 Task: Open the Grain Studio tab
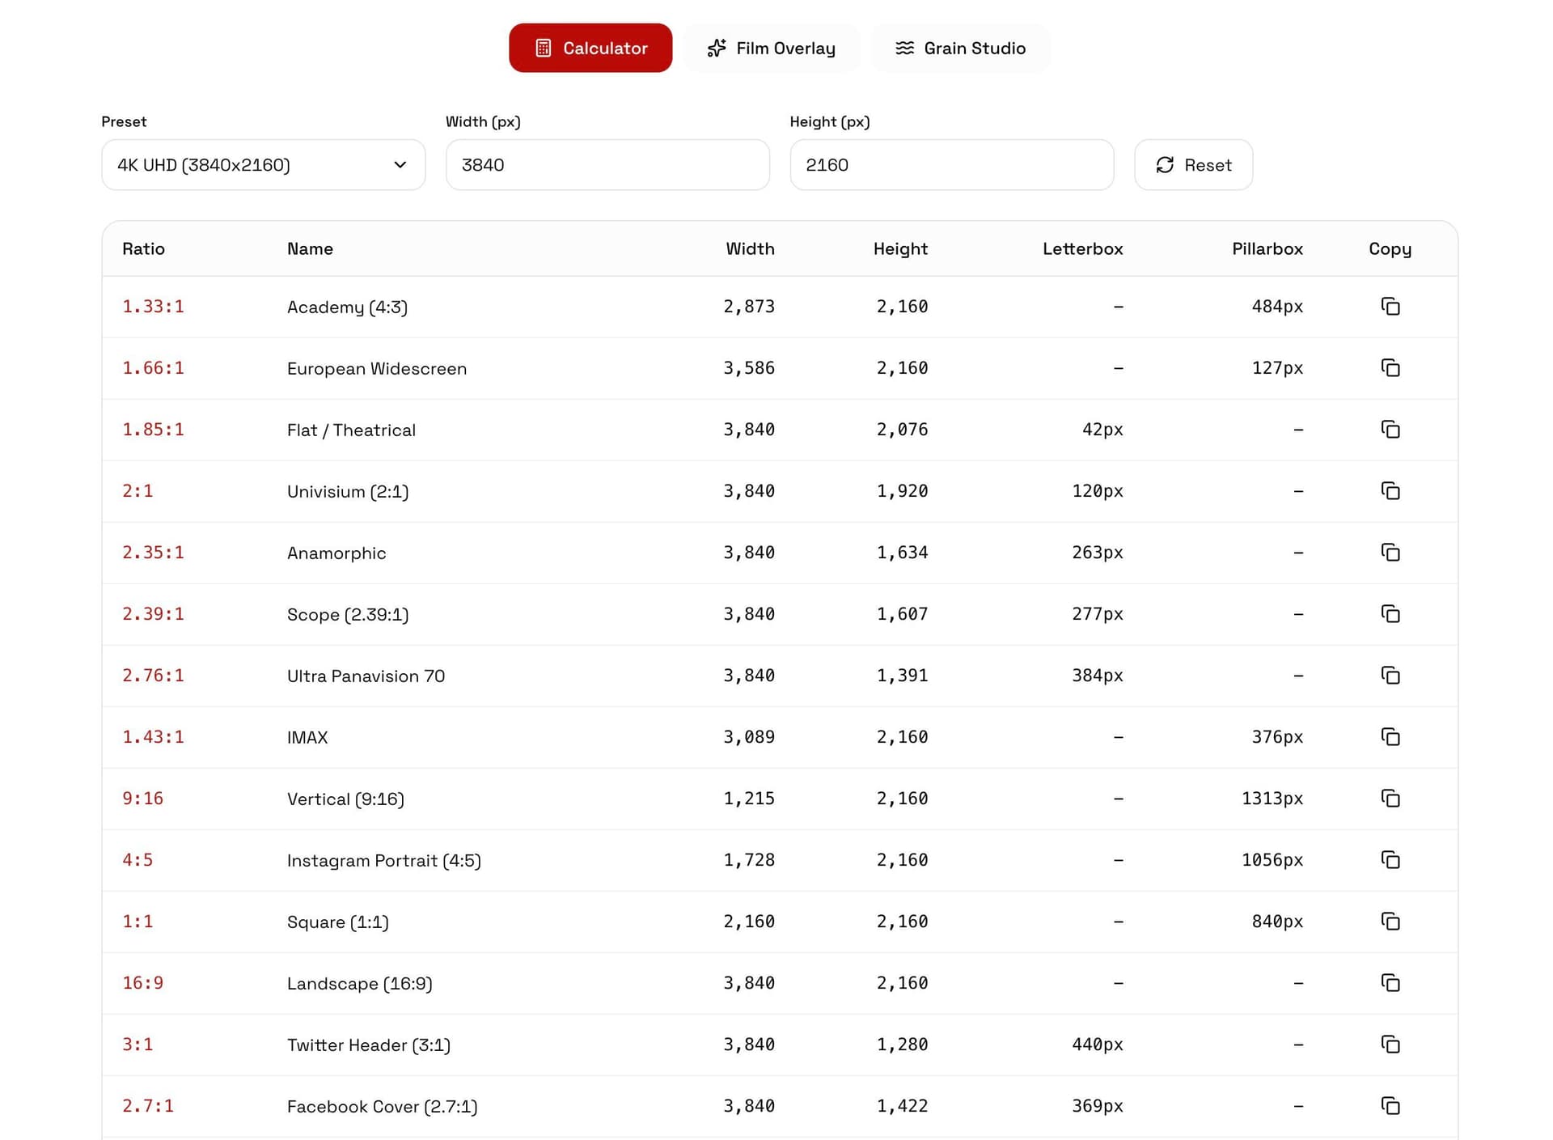pos(960,49)
